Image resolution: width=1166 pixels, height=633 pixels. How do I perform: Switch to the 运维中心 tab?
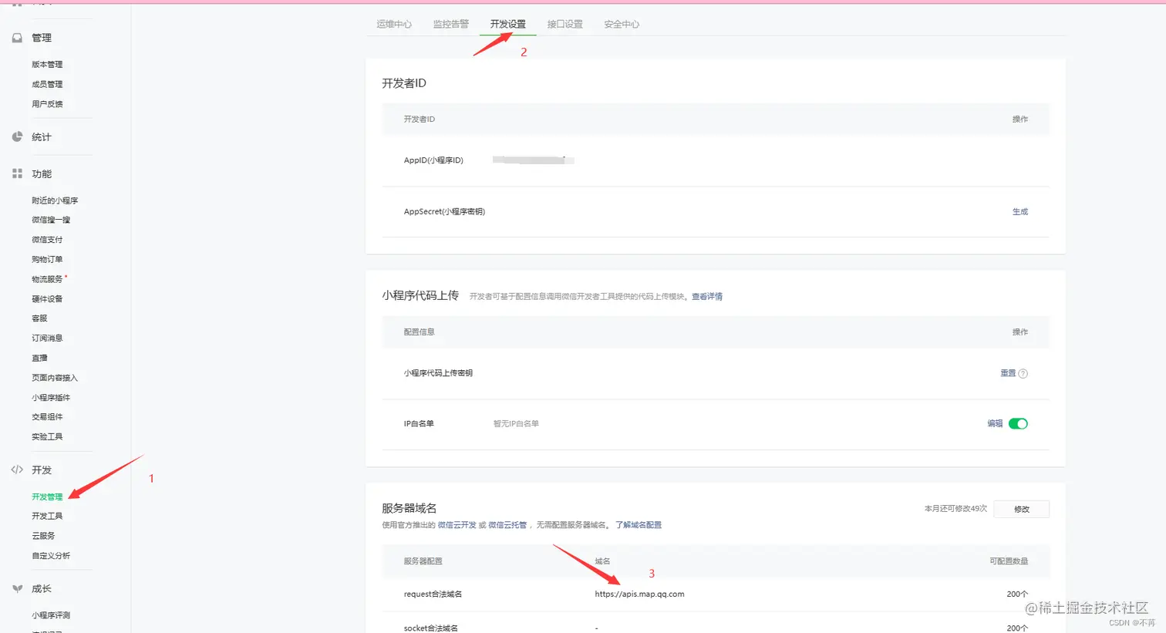[393, 24]
